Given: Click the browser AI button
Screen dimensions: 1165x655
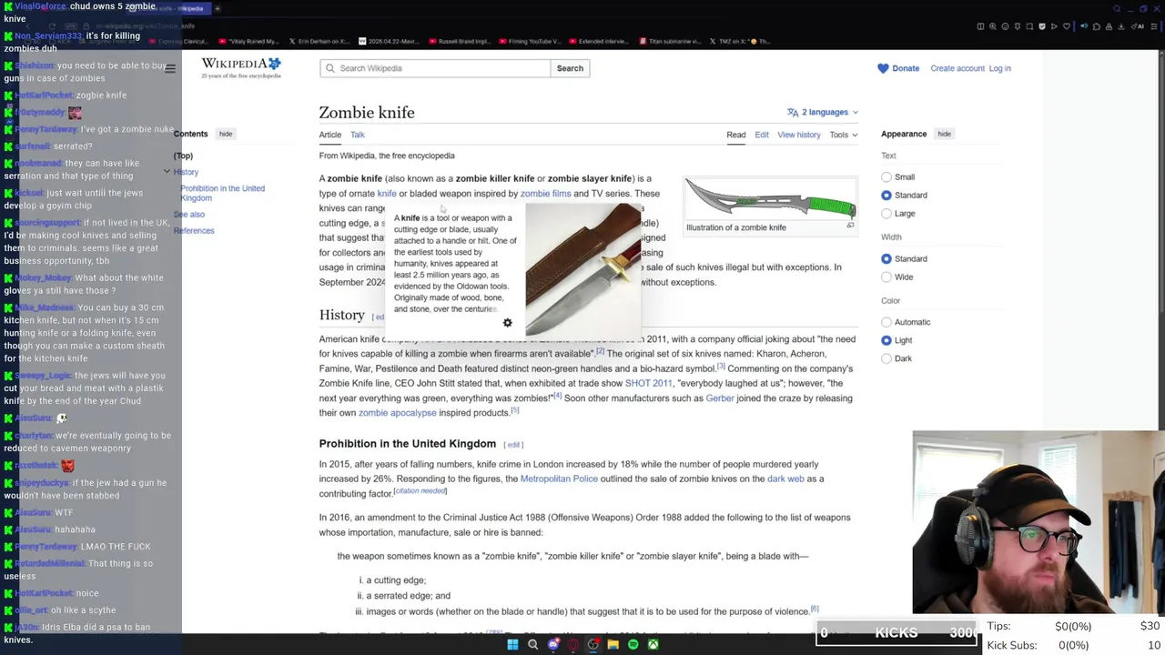Looking at the screenshot, I should (1138, 26).
